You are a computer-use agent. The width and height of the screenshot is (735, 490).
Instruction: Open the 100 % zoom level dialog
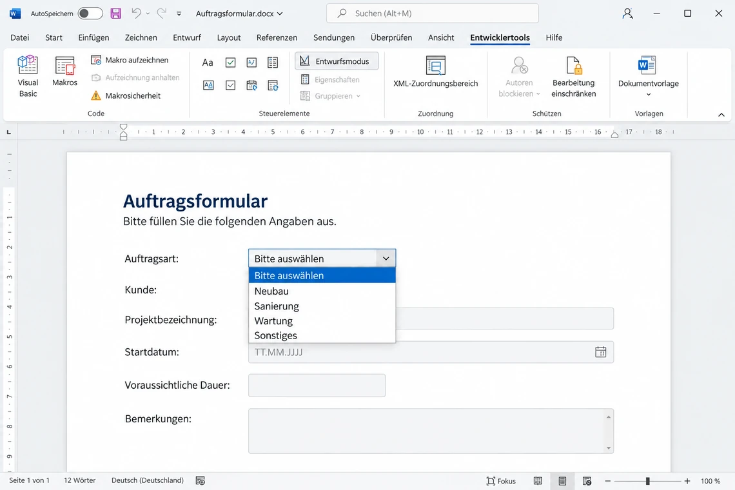[x=710, y=481]
